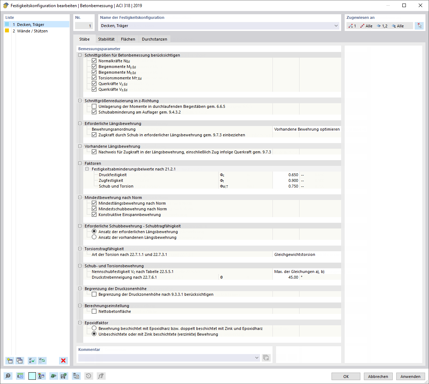Click the greyed reset/undo circular arrow icon
Image resolution: width=429 pixels, height=384 pixels.
tap(89, 376)
